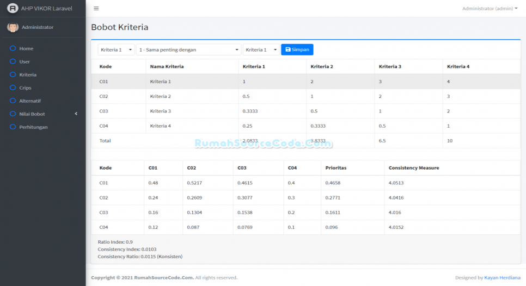
Task: Expand the Nilai Bobot submenu arrow
Action: 76,114
